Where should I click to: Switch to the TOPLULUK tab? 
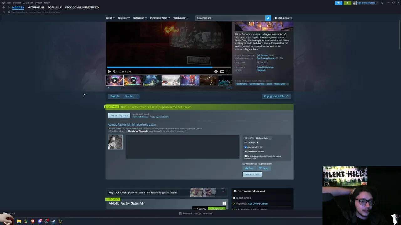tap(55, 7)
